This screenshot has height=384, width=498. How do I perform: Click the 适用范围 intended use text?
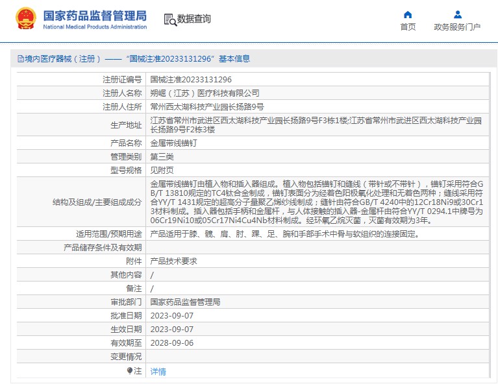click(285, 234)
